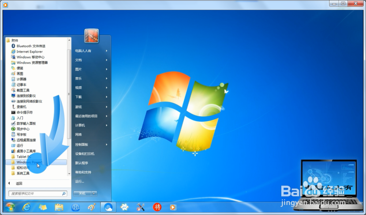Expand the 控制面板 submenu arrow

tap(107, 144)
